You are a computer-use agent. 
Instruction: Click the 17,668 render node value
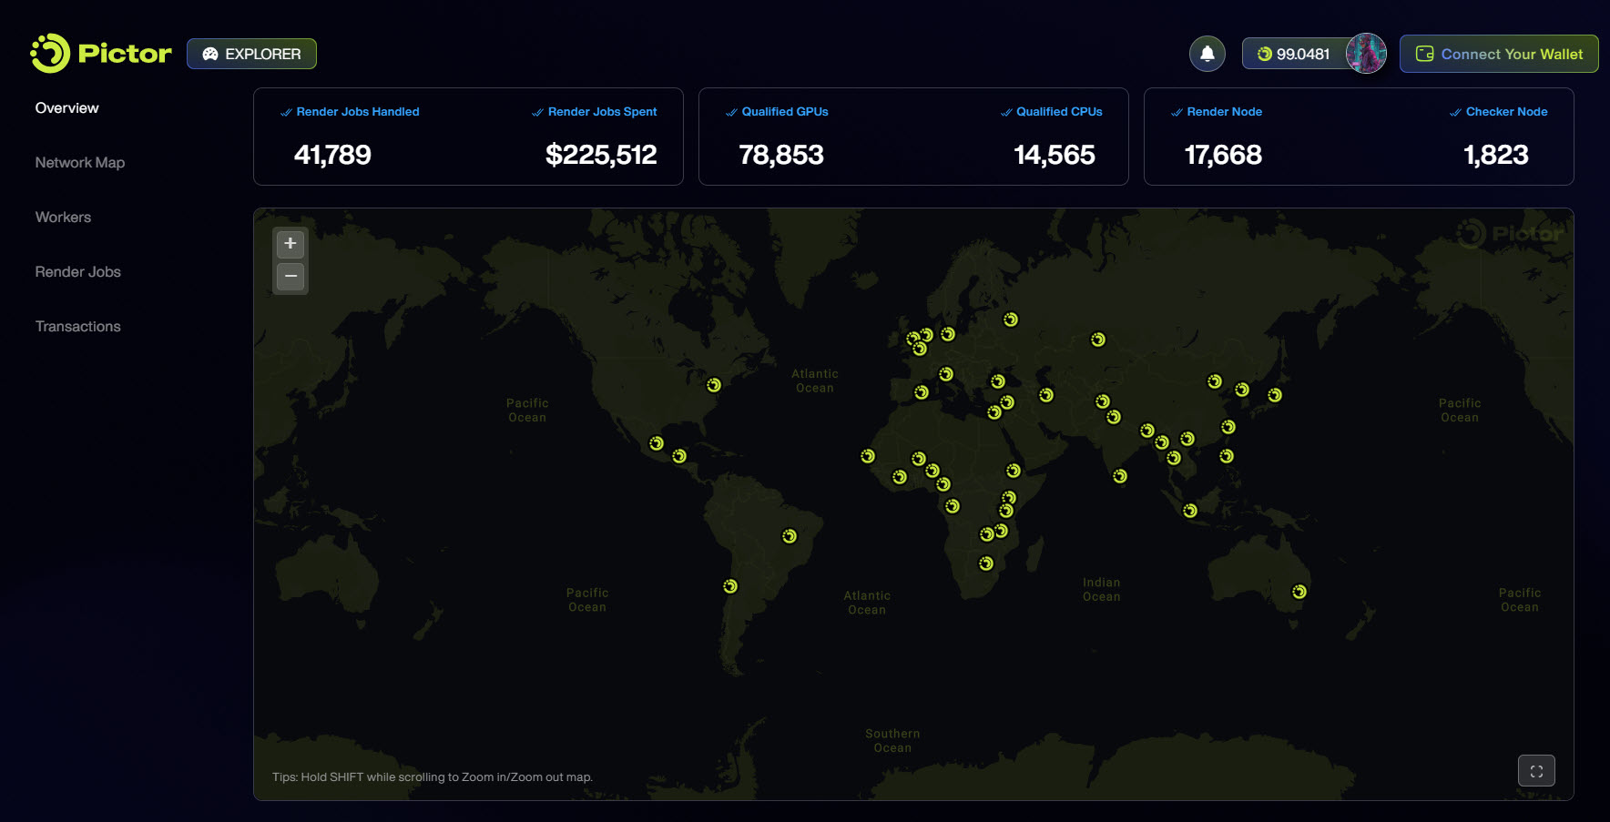[x=1223, y=155]
